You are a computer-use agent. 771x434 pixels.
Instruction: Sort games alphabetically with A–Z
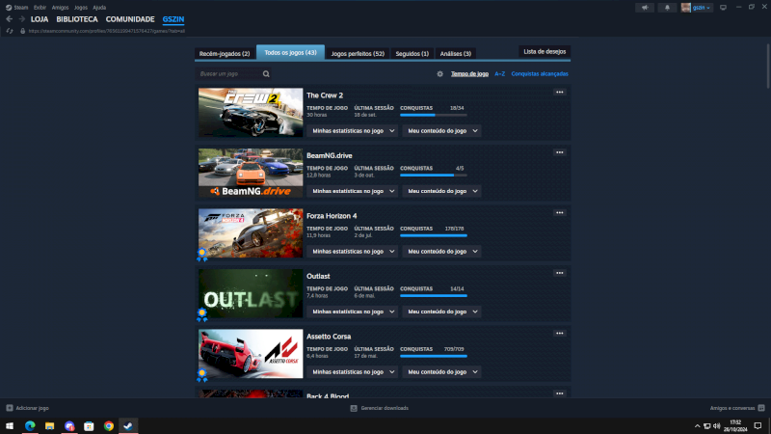[x=499, y=73]
